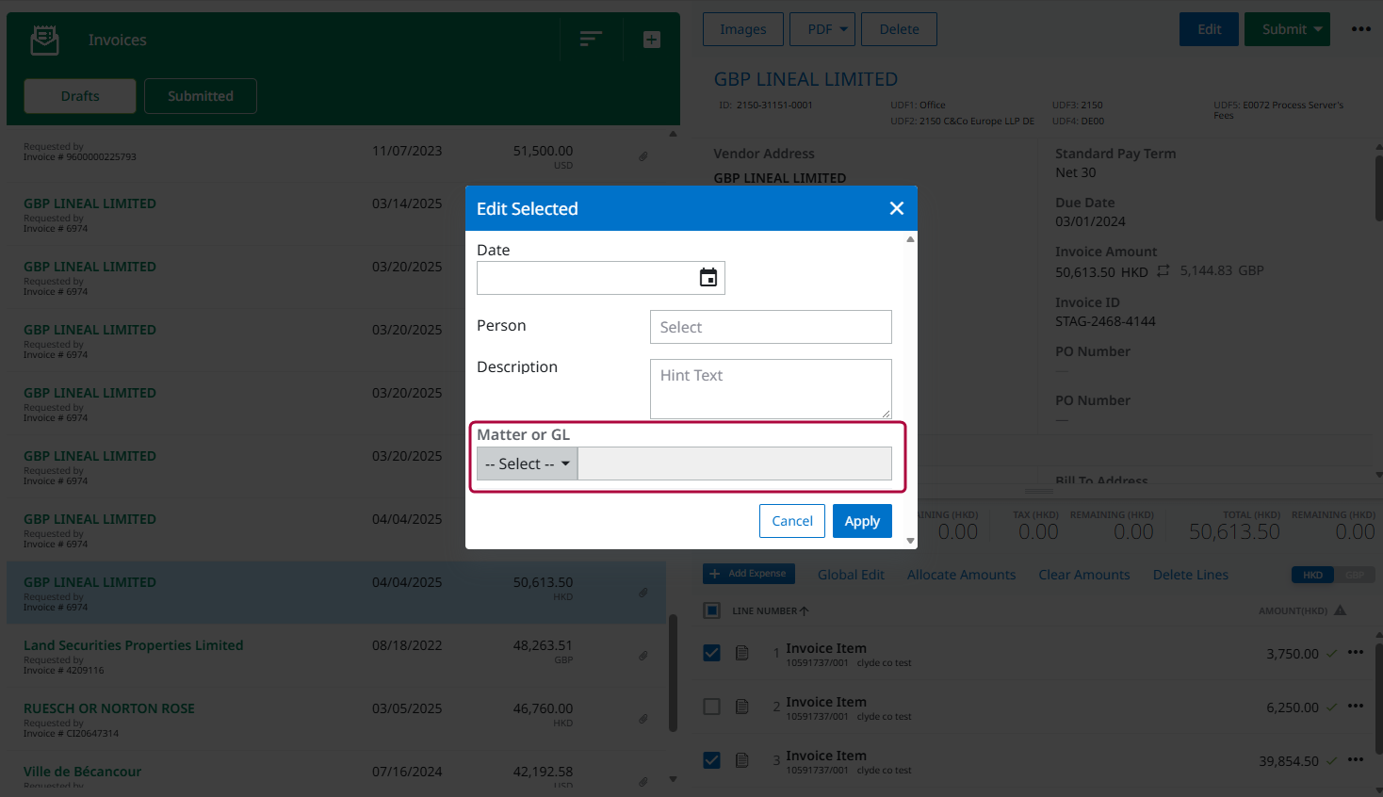
Task: Click the currency exchange icon beside 50,613.50 HKD
Action: coord(1163,270)
